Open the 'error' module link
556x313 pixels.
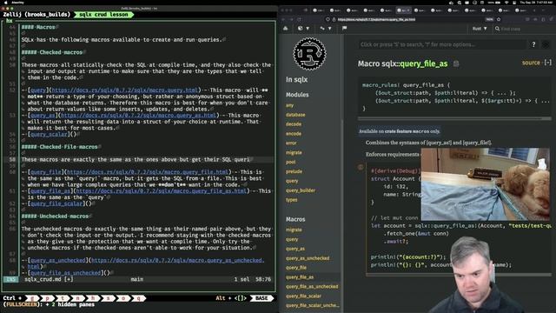[x=291, y=143]
